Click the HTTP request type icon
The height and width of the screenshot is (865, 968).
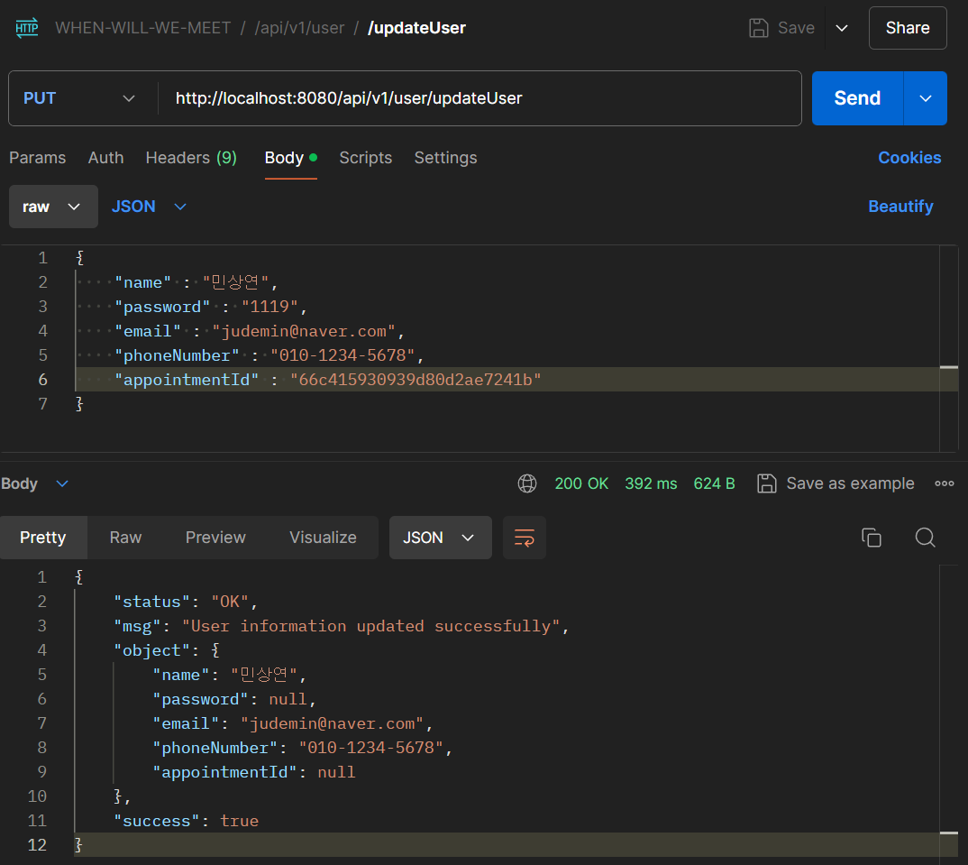pos(27,28)
